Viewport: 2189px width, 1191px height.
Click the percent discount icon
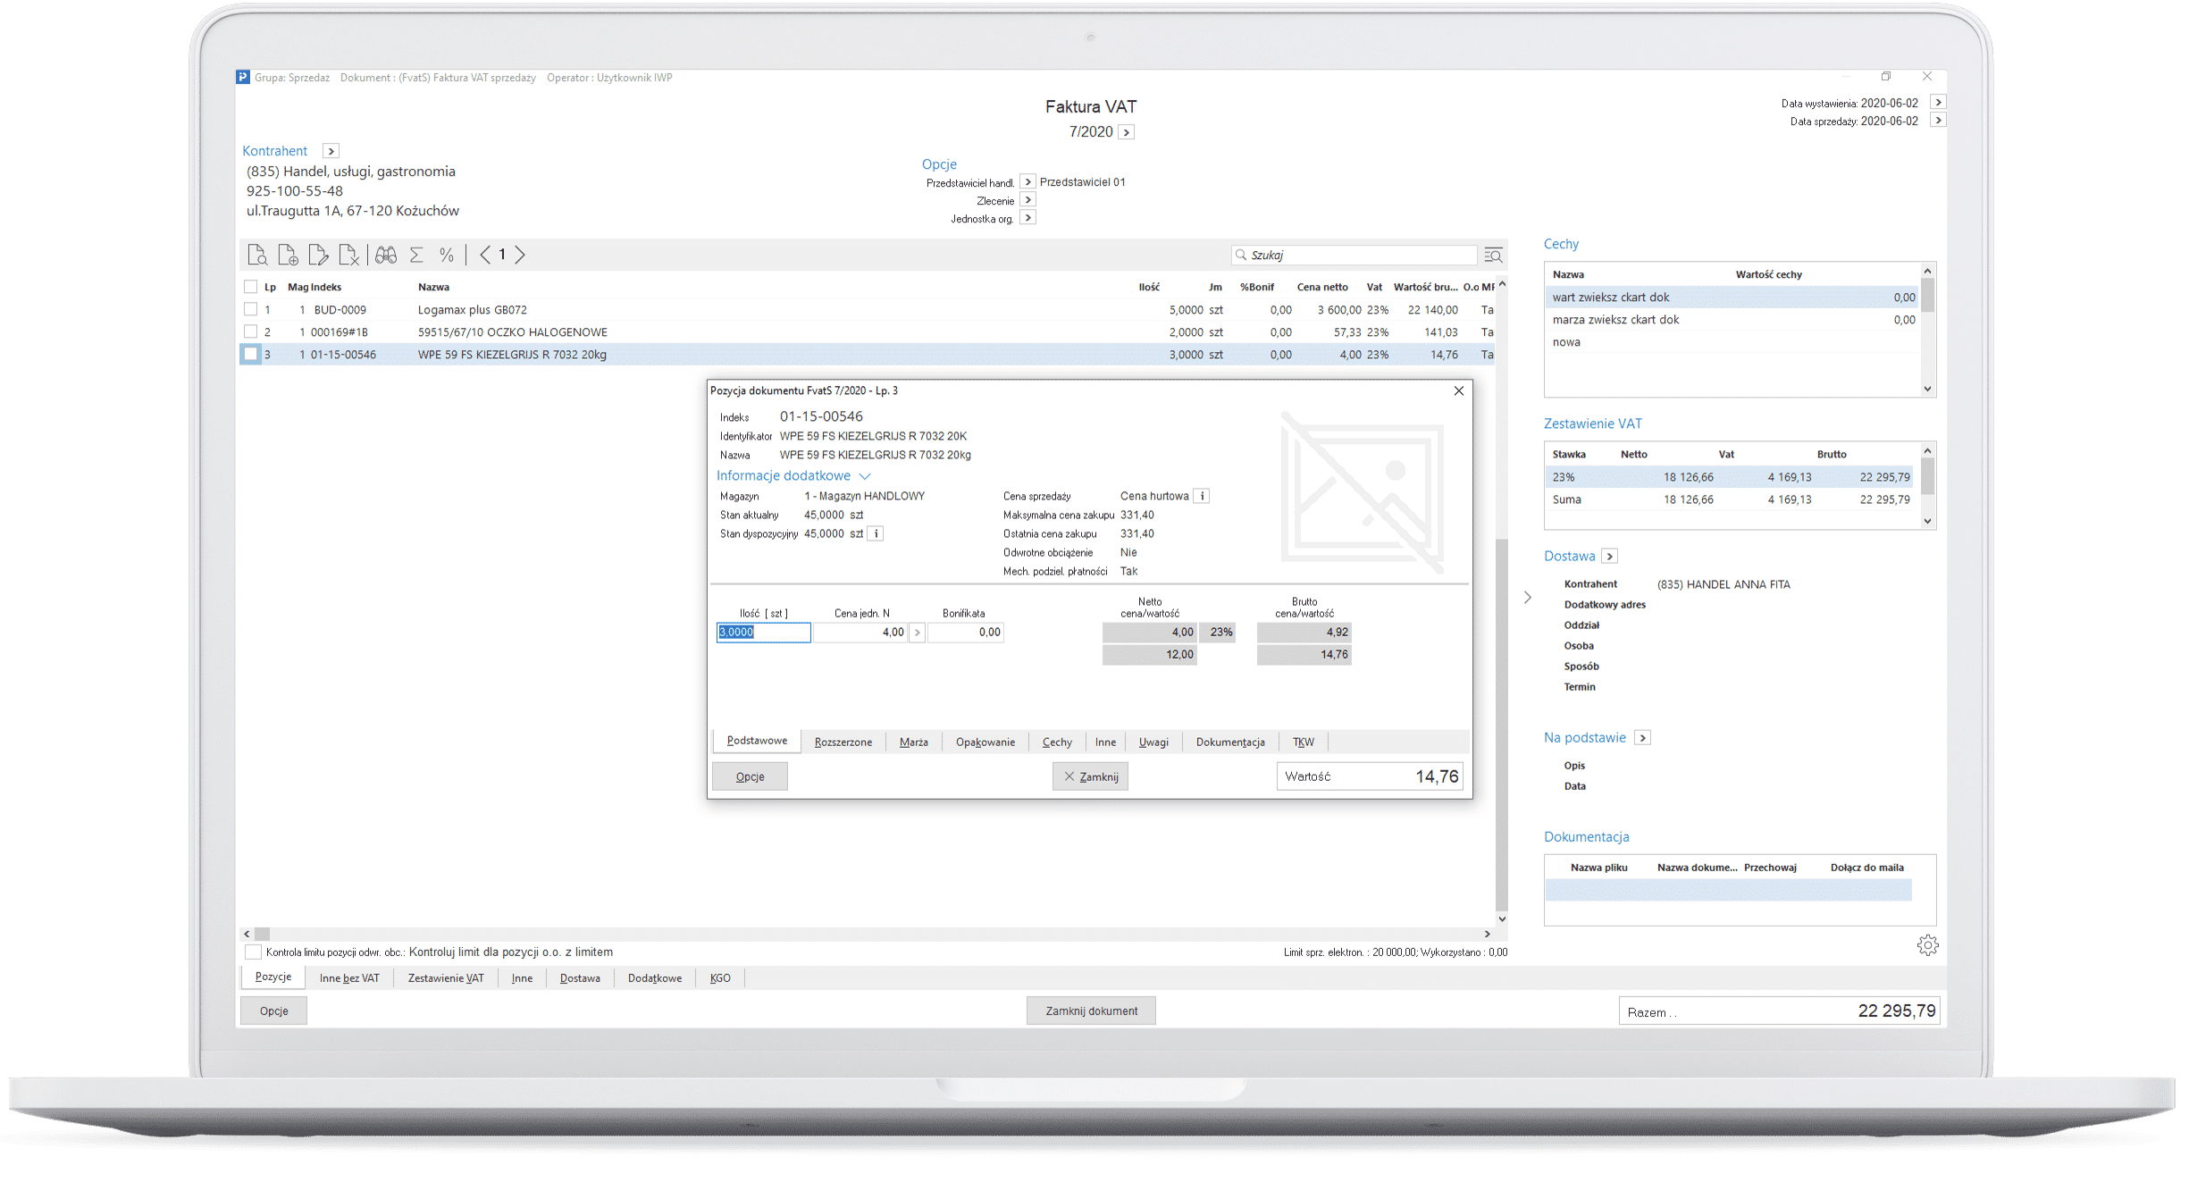point(447,256)
